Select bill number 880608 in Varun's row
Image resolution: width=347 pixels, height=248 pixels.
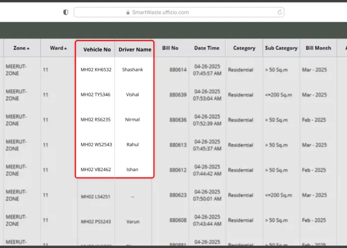tap(178, 220)
